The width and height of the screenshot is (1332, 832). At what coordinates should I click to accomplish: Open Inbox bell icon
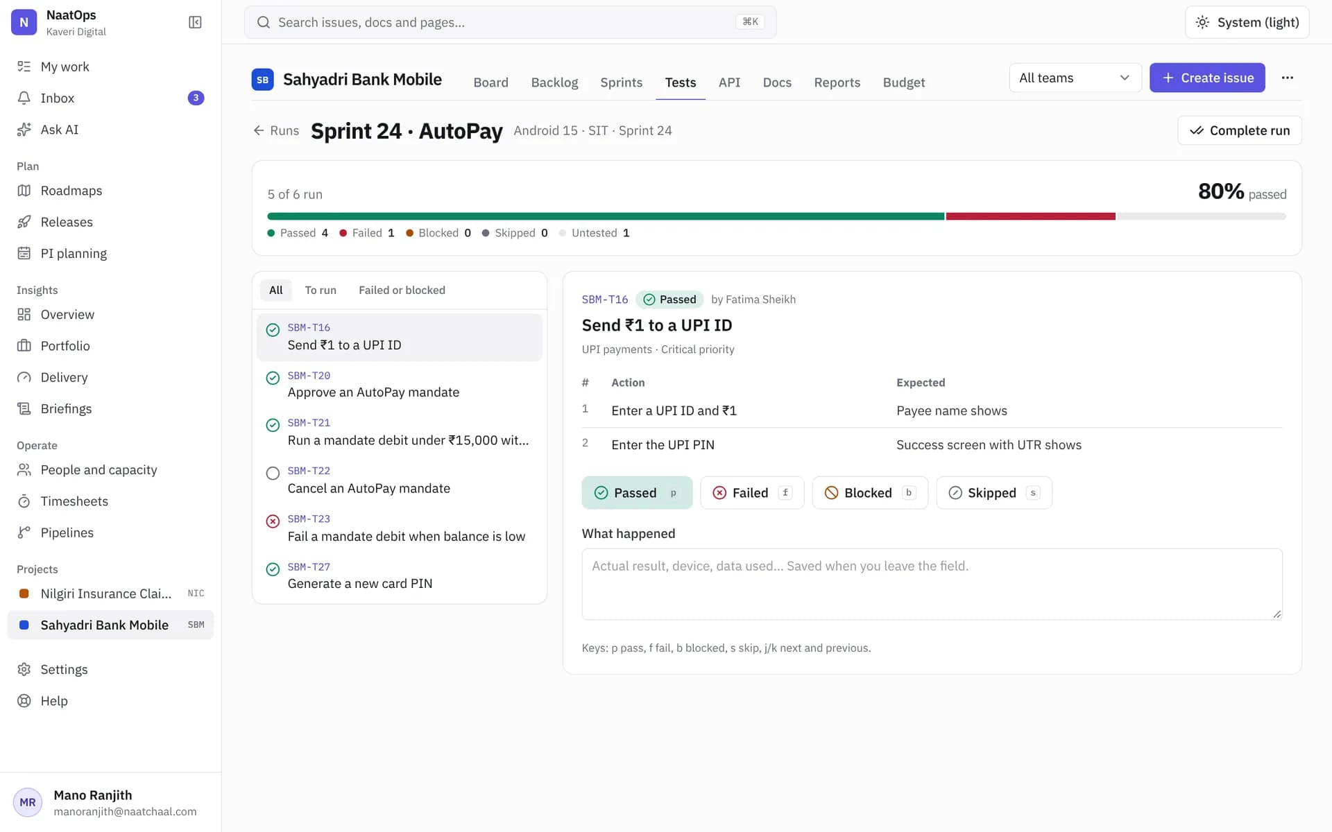[x=24, y=98]
